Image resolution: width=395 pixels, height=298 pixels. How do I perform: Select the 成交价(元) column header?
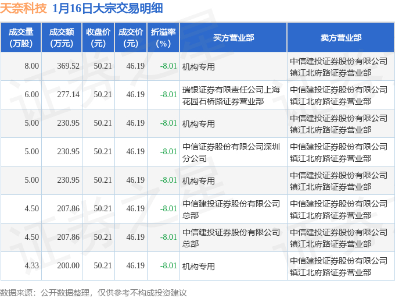coord(131,38)
